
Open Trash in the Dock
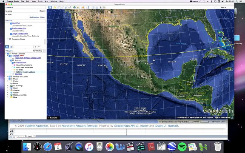point(218,147)
